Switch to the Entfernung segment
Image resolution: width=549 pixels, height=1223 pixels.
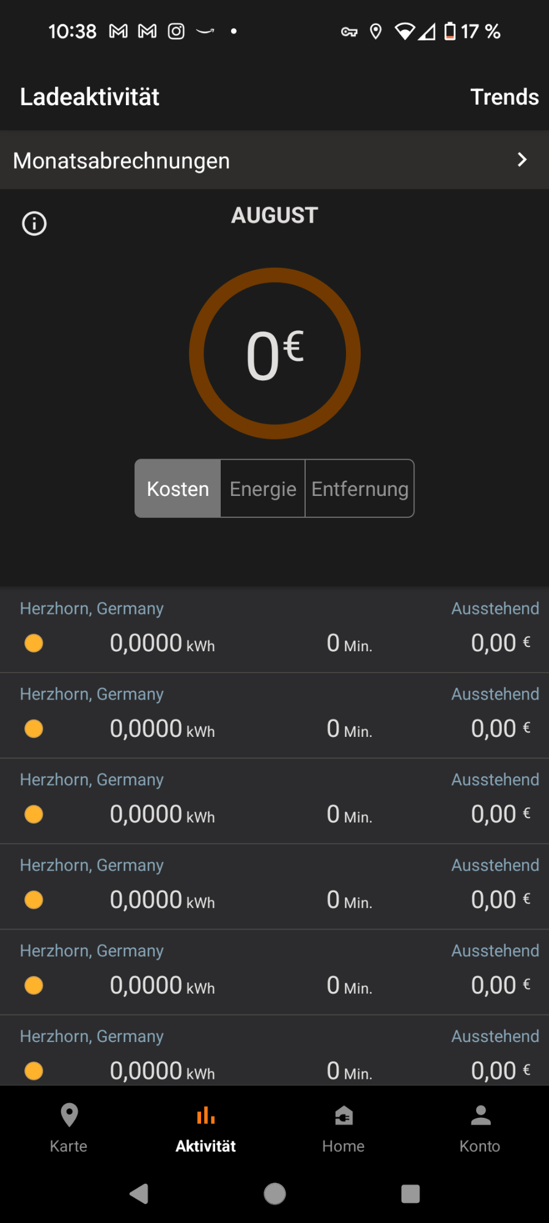[359, 489]
